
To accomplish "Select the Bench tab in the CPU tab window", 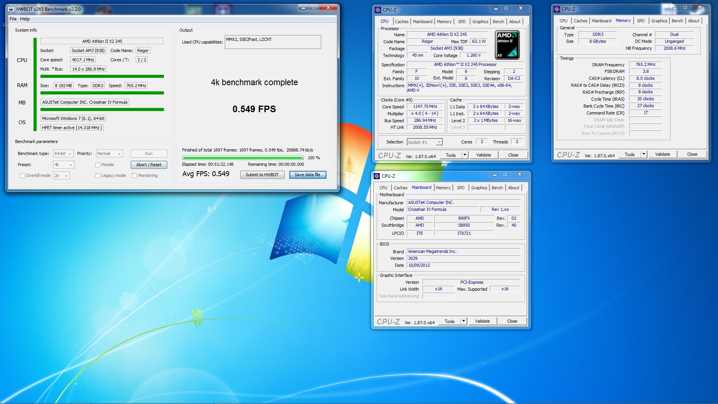I will pyautogui.click(x=498, y=22).
